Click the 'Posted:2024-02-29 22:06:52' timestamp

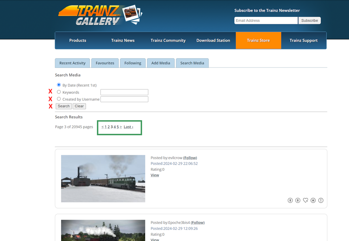coord(174,164)
